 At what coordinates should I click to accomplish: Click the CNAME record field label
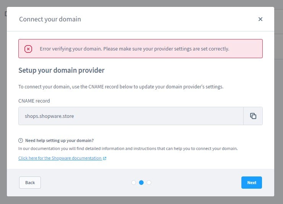34,101
